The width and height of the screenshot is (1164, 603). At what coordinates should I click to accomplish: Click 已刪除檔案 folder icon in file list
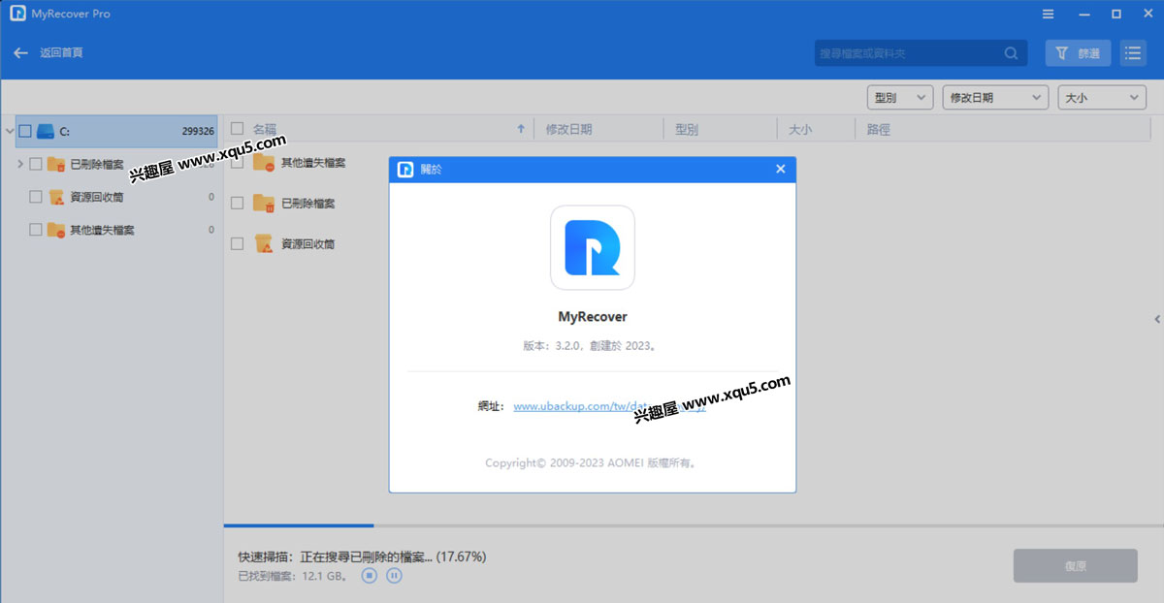point(263,204)
